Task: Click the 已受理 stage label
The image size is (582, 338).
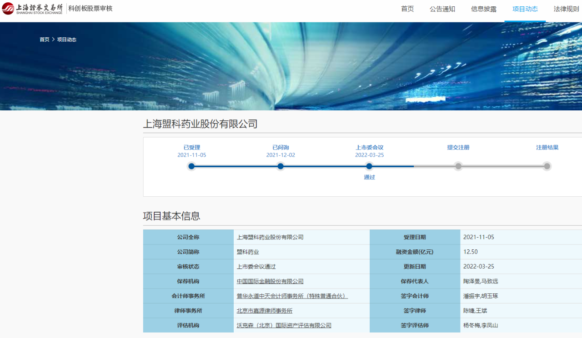Action: pyautogui.click(x=192, y=148)
